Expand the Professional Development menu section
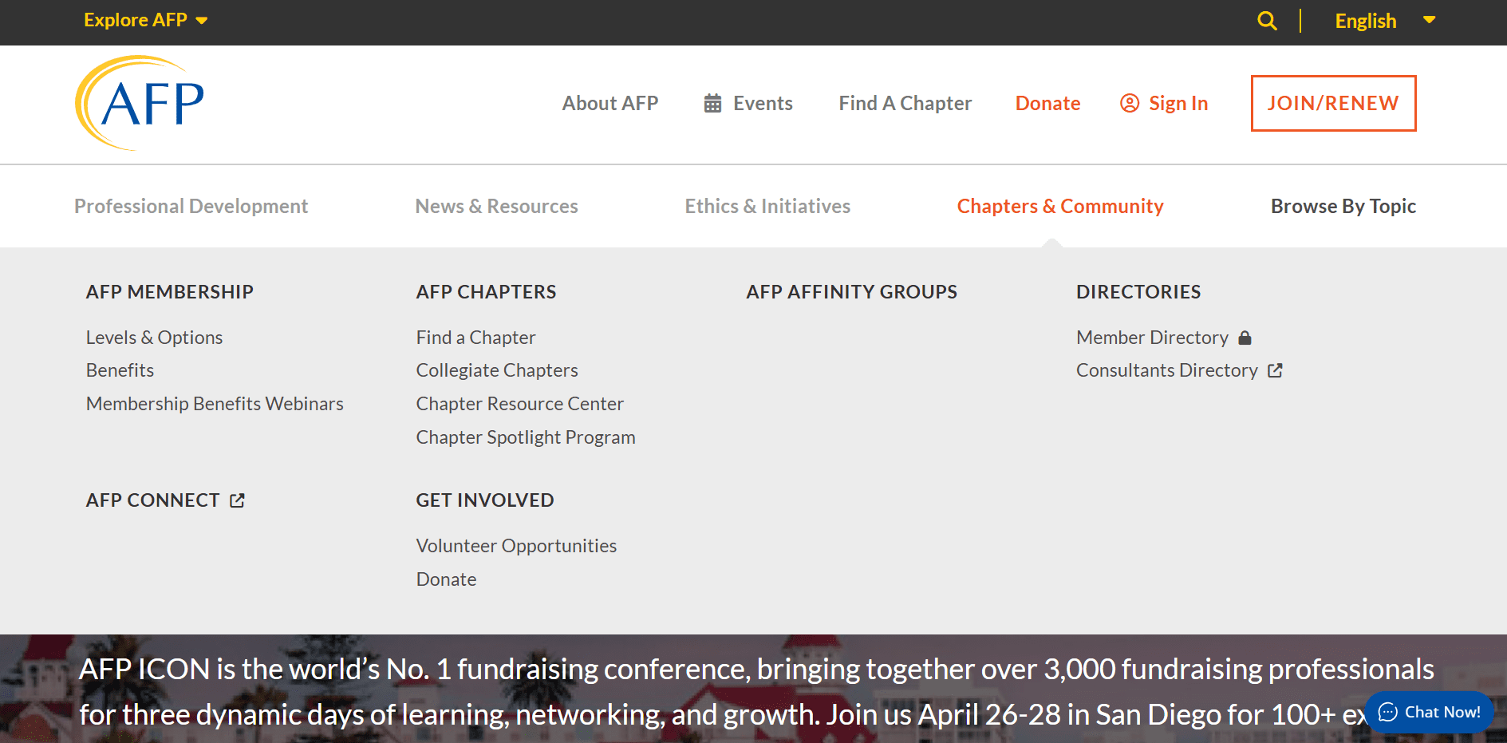 click(191, 206)
